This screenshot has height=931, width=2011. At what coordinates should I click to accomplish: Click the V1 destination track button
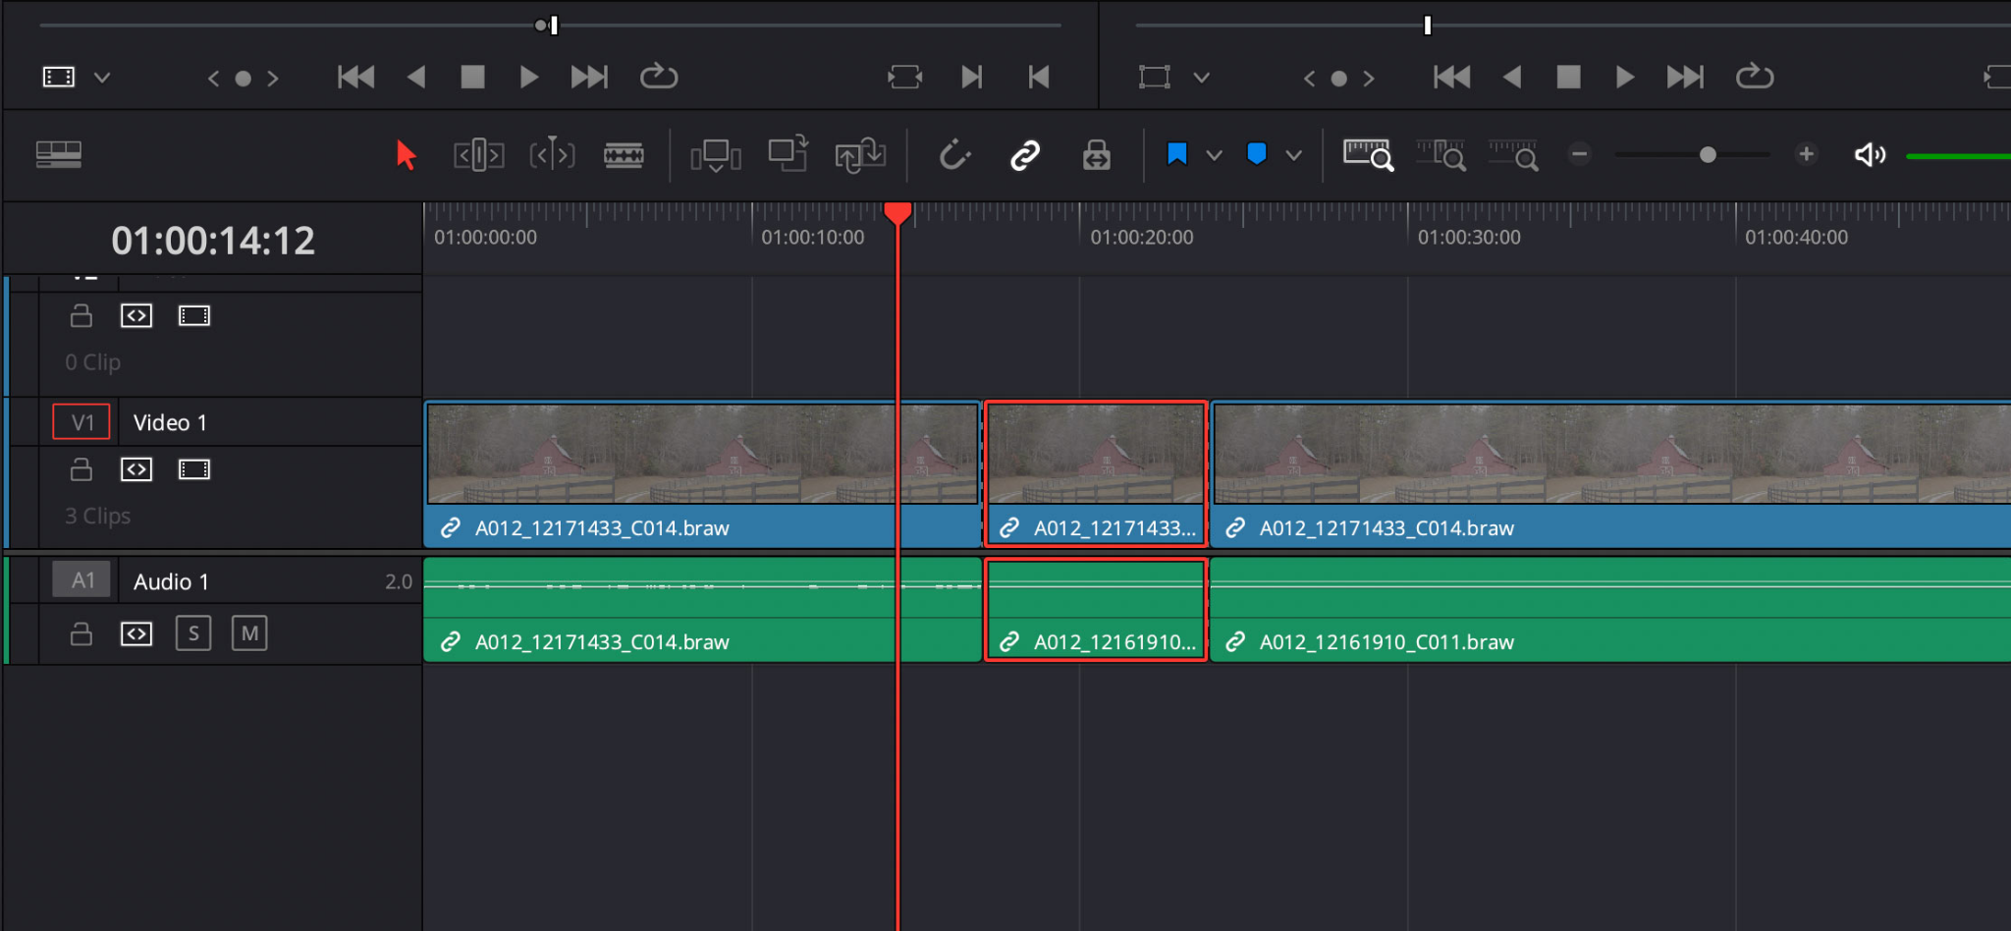pos(82,422)
